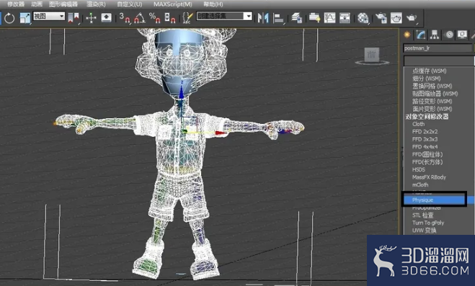Viewport: 475px width, 286px height.
Task: Open the Rendered Frame Window
Action: [x=396, y=18]
